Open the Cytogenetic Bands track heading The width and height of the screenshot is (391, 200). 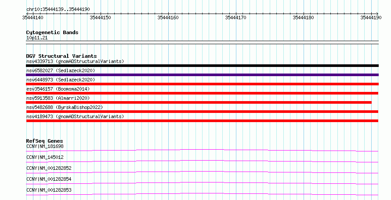click(x=52, y=32)
